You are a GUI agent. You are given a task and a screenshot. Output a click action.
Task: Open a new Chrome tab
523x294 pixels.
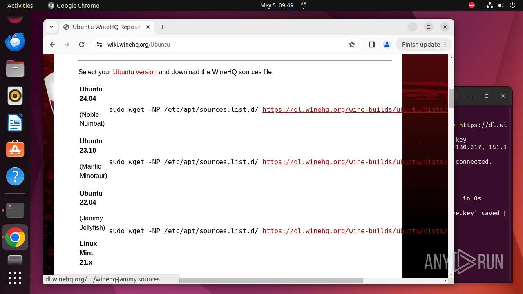(x=163, y=27)
